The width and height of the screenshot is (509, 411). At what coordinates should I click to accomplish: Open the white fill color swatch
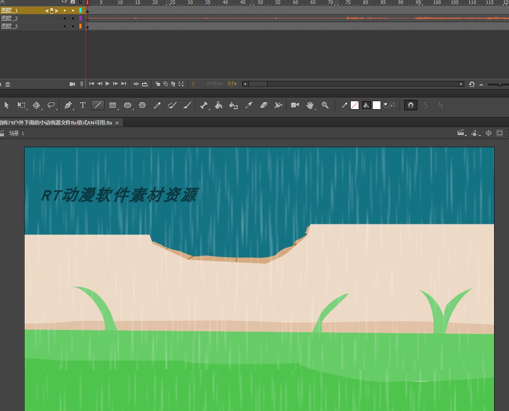tap(377, 105)
